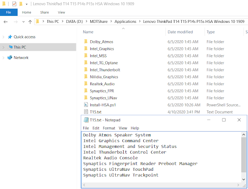This screenshot has width=248, height=189.
Task: Select the Install-HSA.ps1 PowerShell file icon
Action: tap(86, 105)
